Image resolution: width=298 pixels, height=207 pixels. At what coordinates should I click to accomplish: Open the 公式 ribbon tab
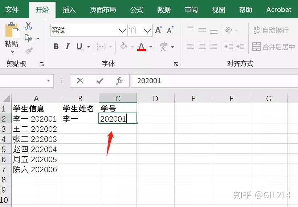click(x=136, y=9)
